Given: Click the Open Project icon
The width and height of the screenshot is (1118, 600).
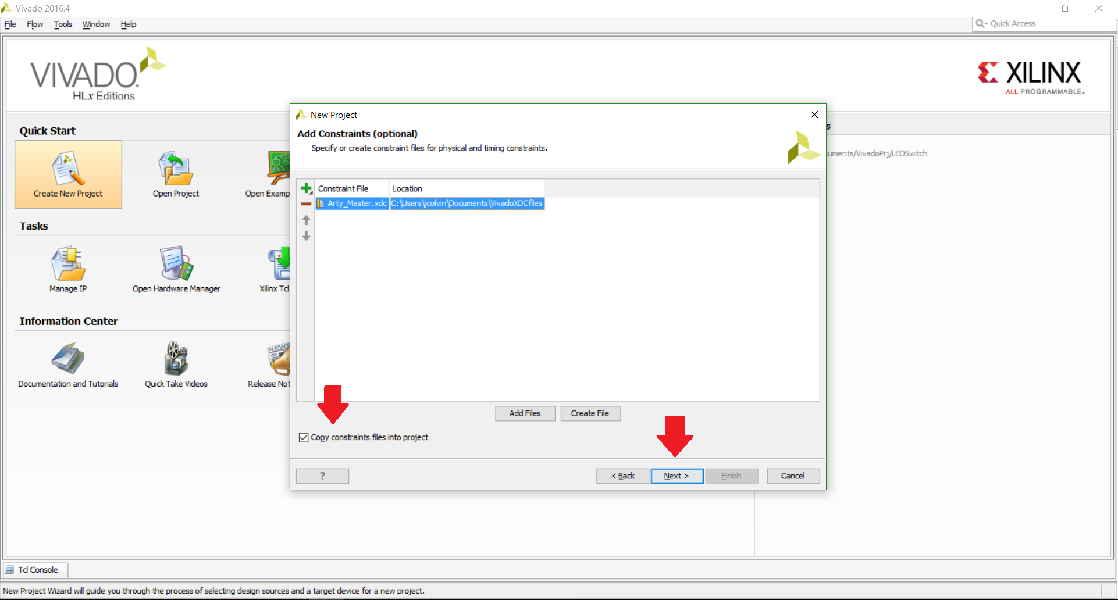Looking at the screenshot, I should [176, 169].
